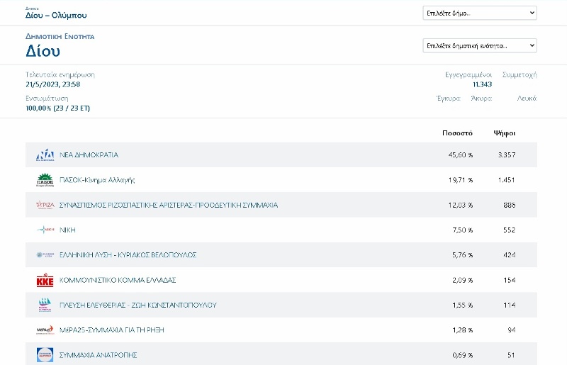Select ΣΥΝΑΣΠΙΣΜΟΣ ΡΙΖΟΣΠΑΣΤΙΚΗΣ ΑΡΙΣΤΕΡΑΣ party name

(169, 205)
